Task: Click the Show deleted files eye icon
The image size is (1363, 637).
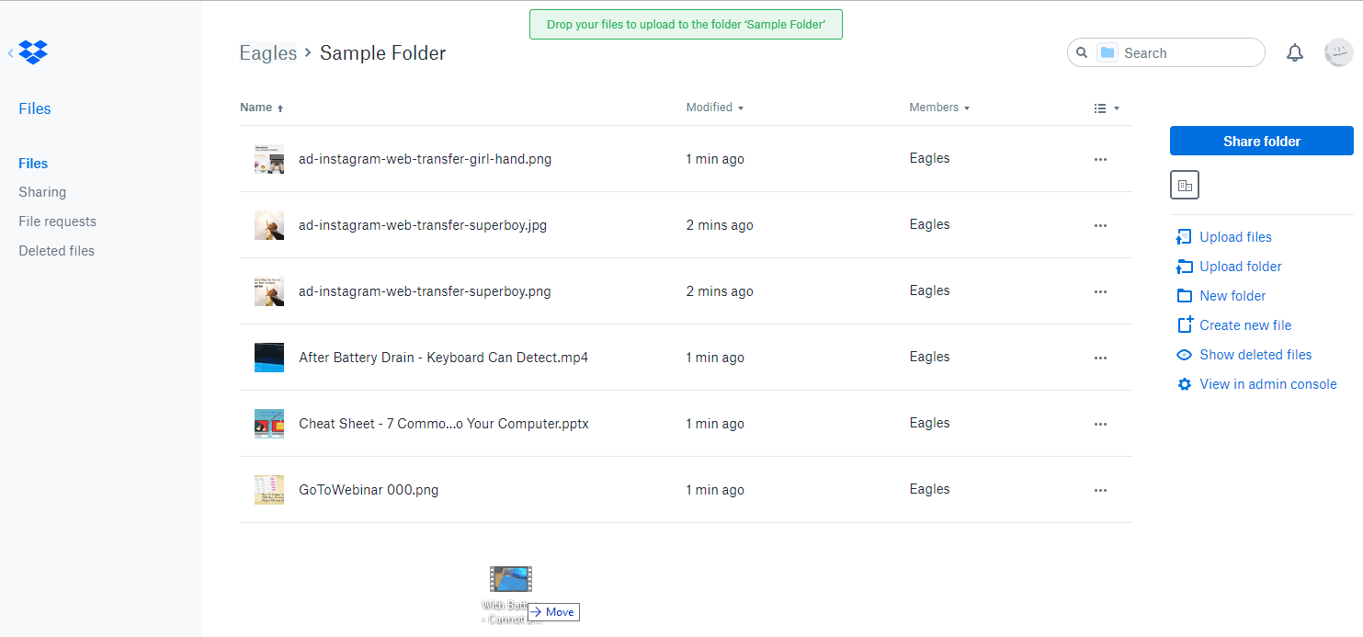Action: click(x=1184, y=355)
